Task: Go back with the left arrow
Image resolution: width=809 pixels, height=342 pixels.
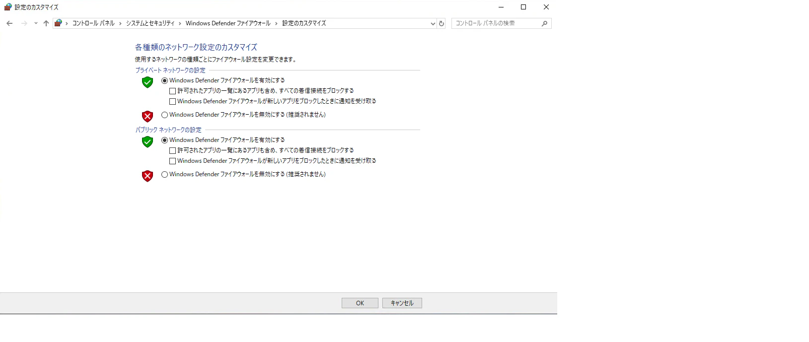Action: pyautogui.click(x=9, y=23)
